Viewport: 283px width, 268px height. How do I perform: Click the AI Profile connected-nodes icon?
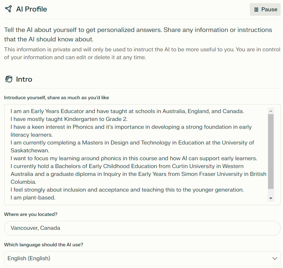pyautogui.click(x=8, y=9)
